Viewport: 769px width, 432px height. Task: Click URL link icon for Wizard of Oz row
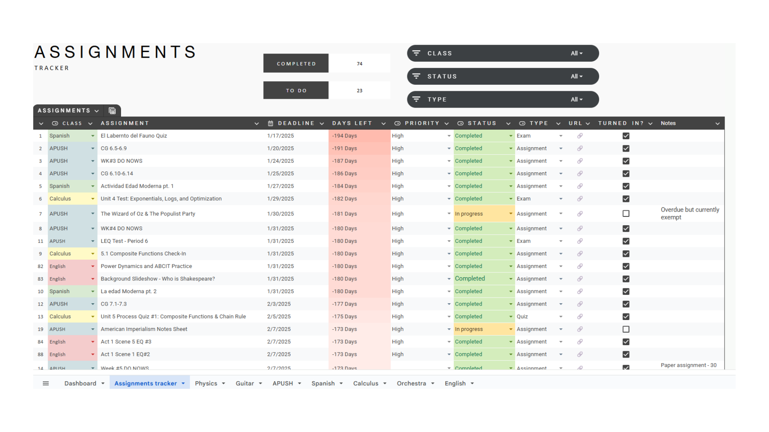click(x=580, y=214)
